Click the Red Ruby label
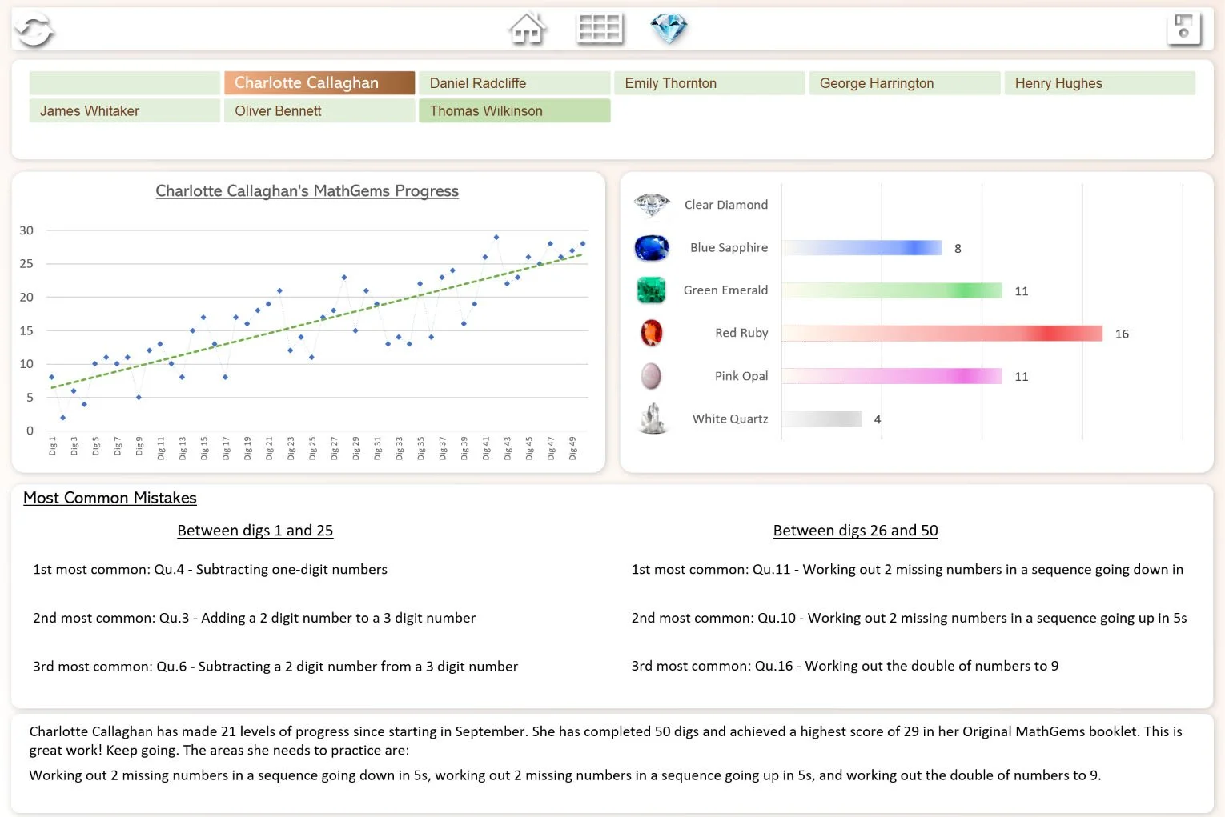1225x817 pixels. 741,333
